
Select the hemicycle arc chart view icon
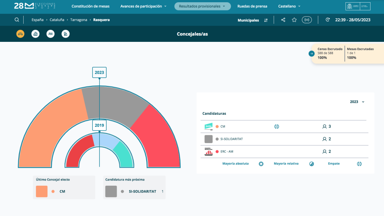click(20, 34)
